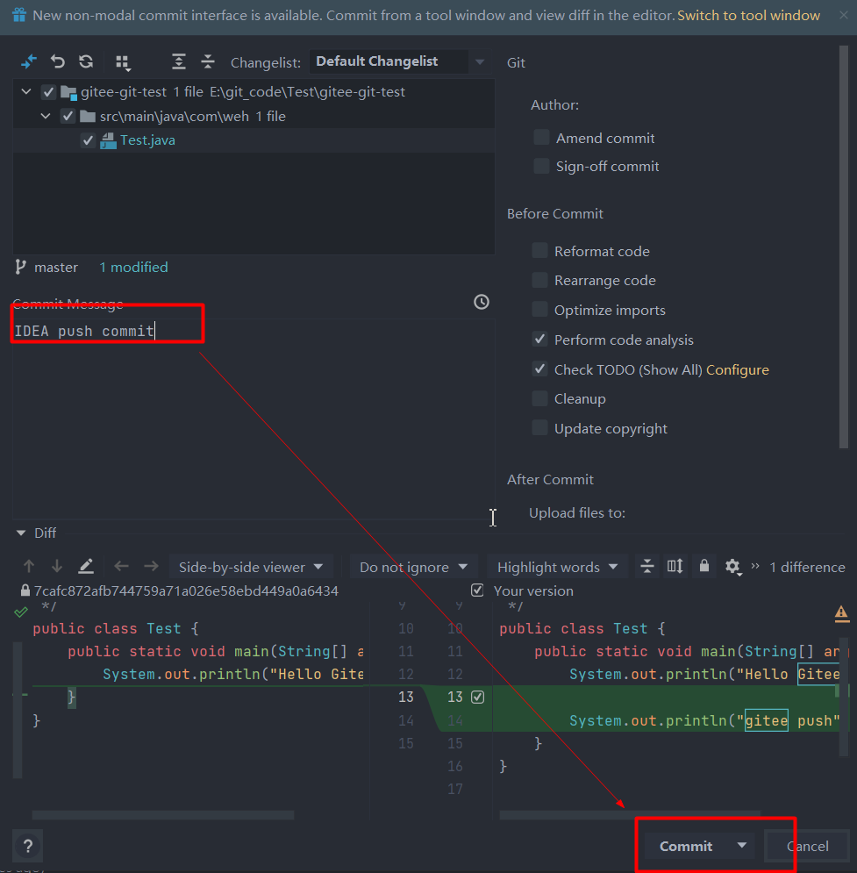
Task: Toggle line 13 change inclusion checkbox
Action: (x=477, y=697)
